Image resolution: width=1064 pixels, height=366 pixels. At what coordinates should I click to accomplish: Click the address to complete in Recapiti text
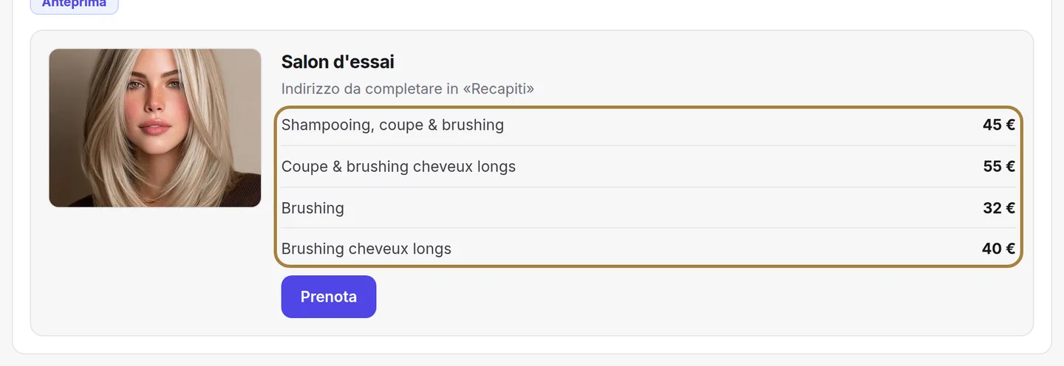coord(408,89)
